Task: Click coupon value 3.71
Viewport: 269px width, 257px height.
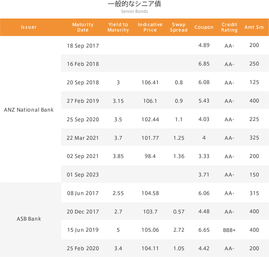Action: point(204,174)
